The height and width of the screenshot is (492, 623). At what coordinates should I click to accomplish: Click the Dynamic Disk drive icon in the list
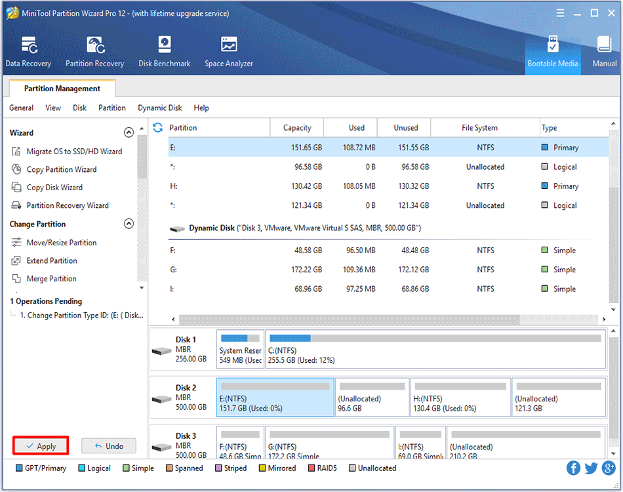coord(177,229)
